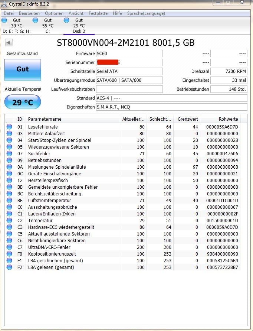Click the 29 °C current temperature button
Viewport: 253px width, 331px height.
coord(23,102)
